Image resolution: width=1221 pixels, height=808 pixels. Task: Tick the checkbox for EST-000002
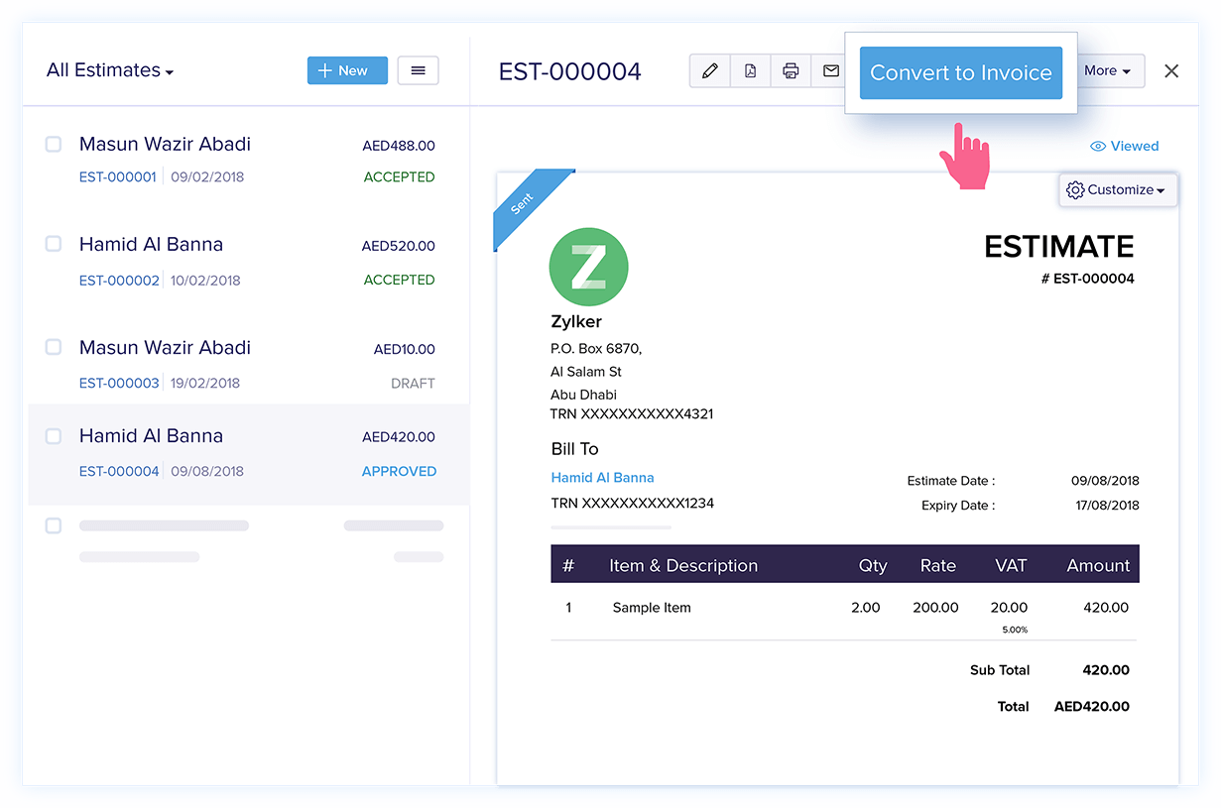(54, 244)
